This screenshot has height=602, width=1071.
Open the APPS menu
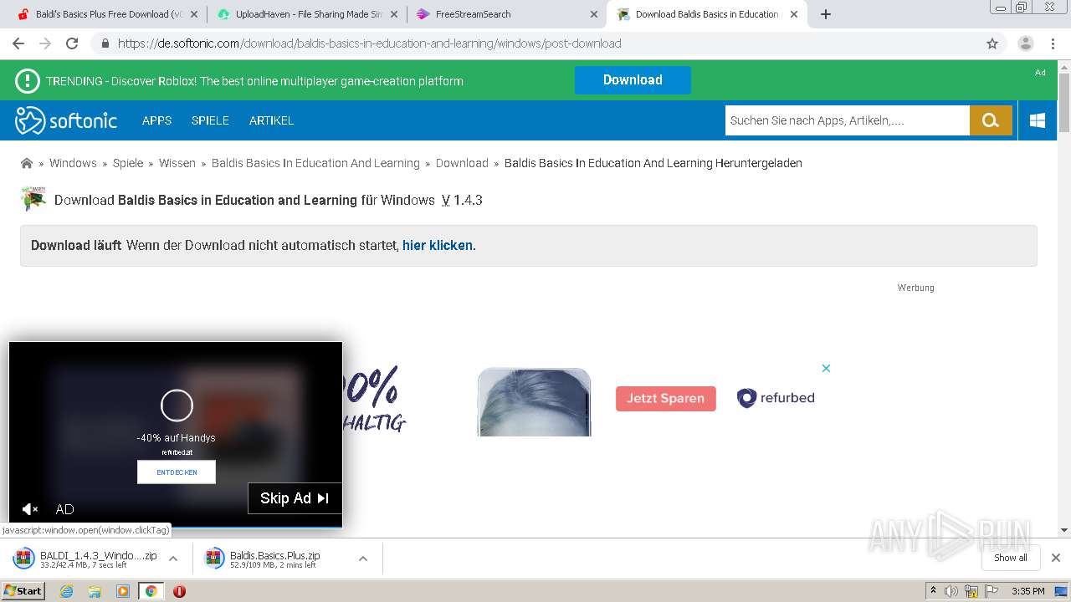pos(156,120)
